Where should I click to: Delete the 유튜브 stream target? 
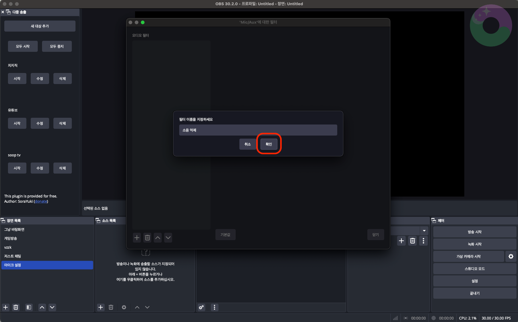tap(63, 123)
